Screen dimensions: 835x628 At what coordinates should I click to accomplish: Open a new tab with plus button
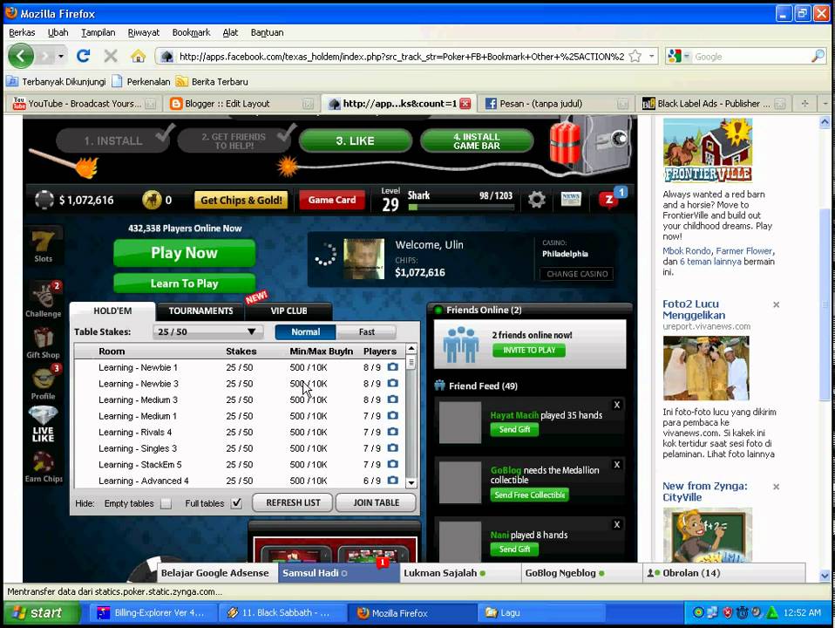pos(805,104)
